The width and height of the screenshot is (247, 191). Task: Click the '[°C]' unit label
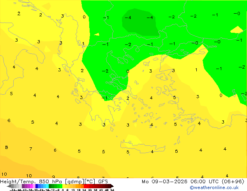[x=90, y=182]
